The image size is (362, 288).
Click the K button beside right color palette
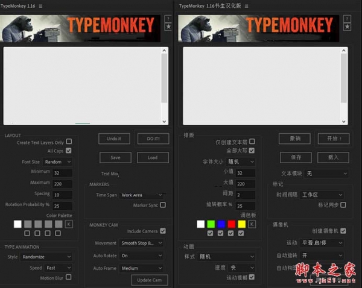252,224
